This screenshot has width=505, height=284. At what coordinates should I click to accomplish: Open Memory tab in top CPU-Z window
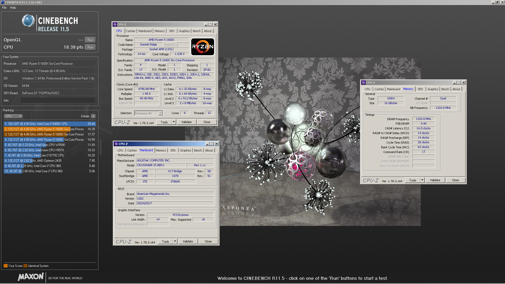(x=160, y=31)
